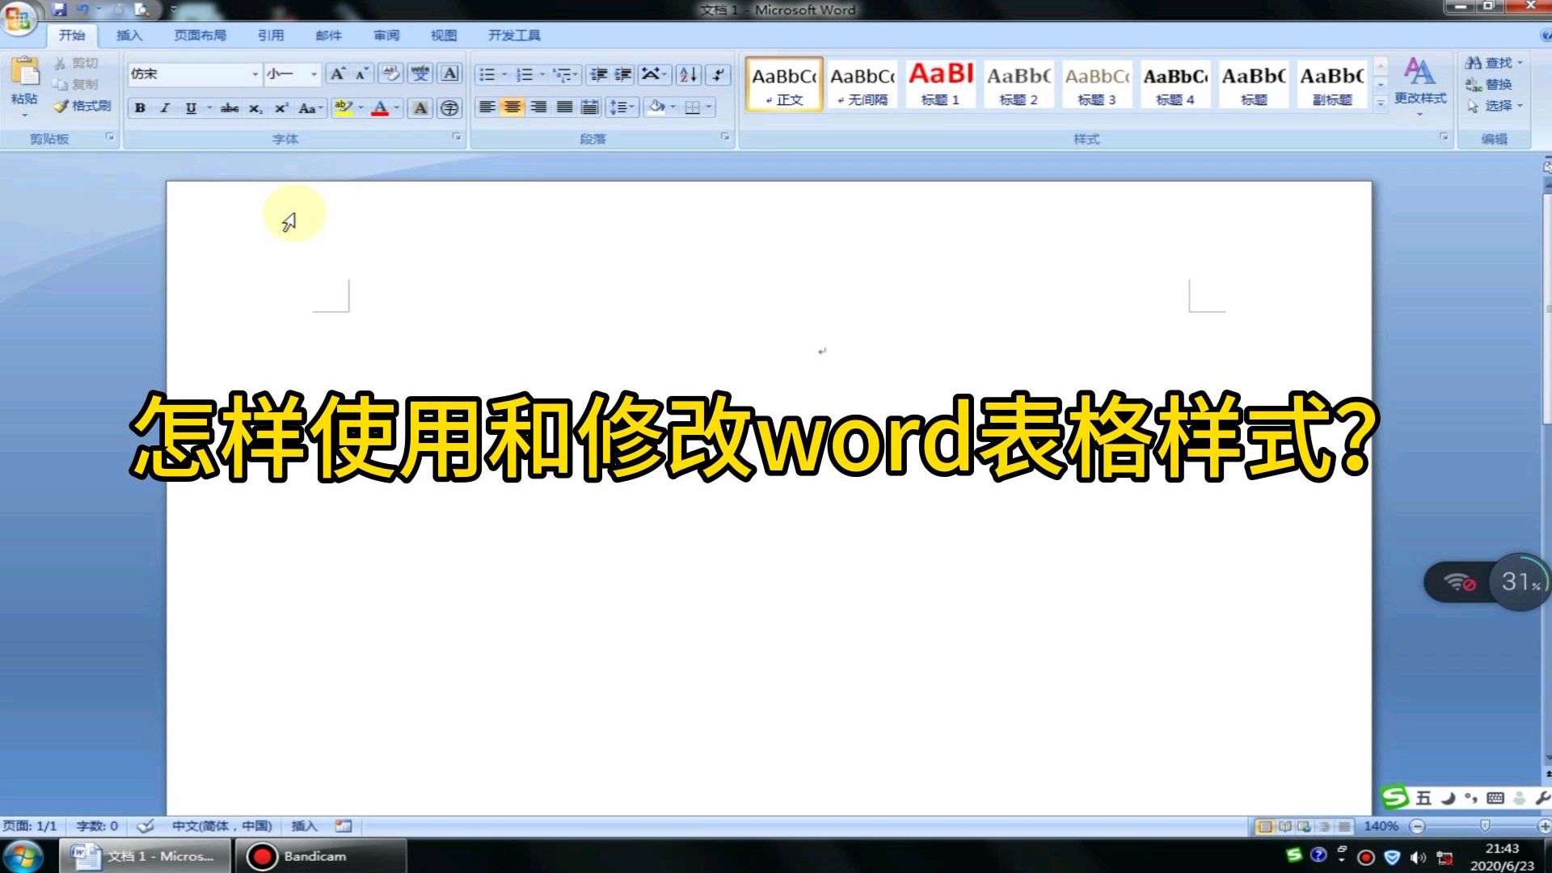1552x873 pixels.
Task: Click the Cut command
Action: [x=77, y=63]
